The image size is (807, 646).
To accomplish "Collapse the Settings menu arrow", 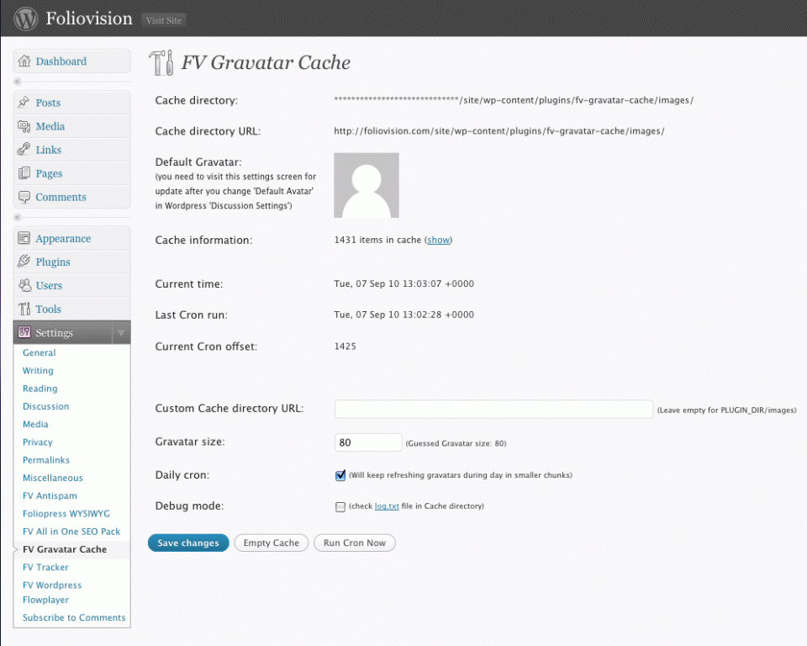I will coord(121,333).
